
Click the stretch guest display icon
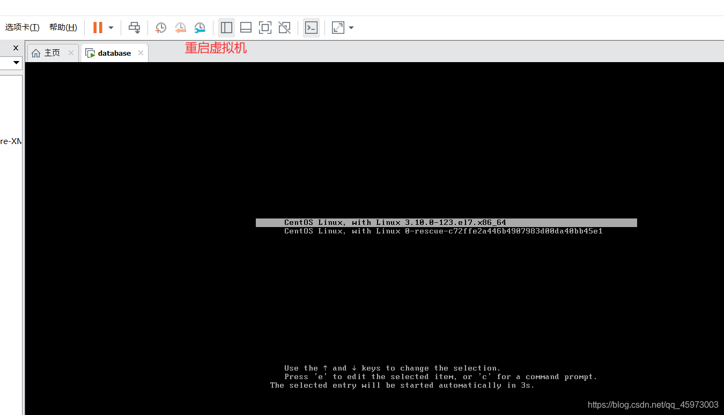pyautogui.click(x=338, y=27)
